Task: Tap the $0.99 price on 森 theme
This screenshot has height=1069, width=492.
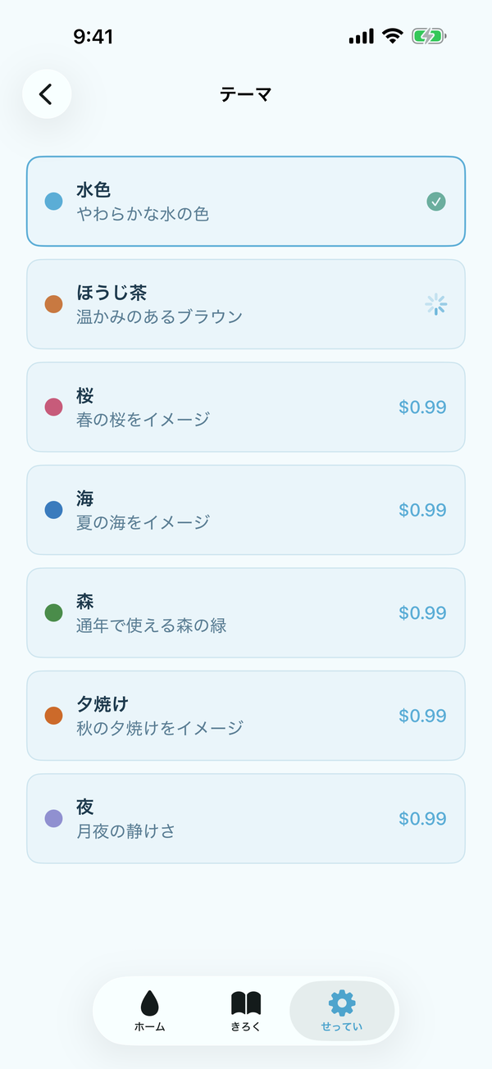Action: pos(424,612)
